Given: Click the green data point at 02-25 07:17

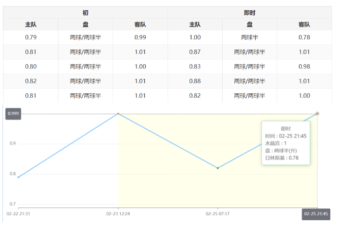Looking at the screenshot, I should 218,168.
